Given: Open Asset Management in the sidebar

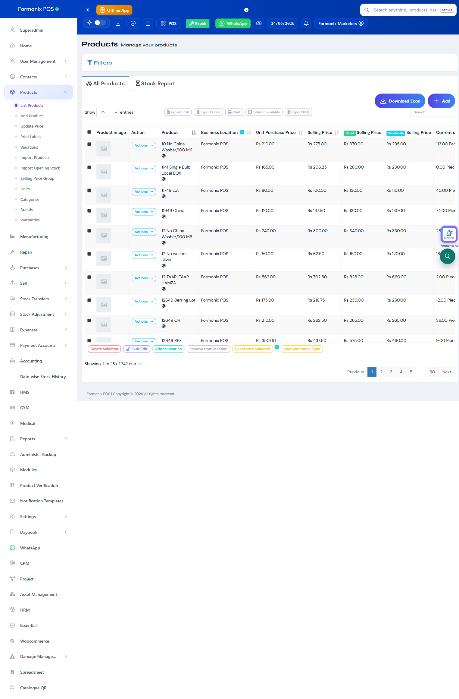Looking at the screenshot, I should 39,594.
